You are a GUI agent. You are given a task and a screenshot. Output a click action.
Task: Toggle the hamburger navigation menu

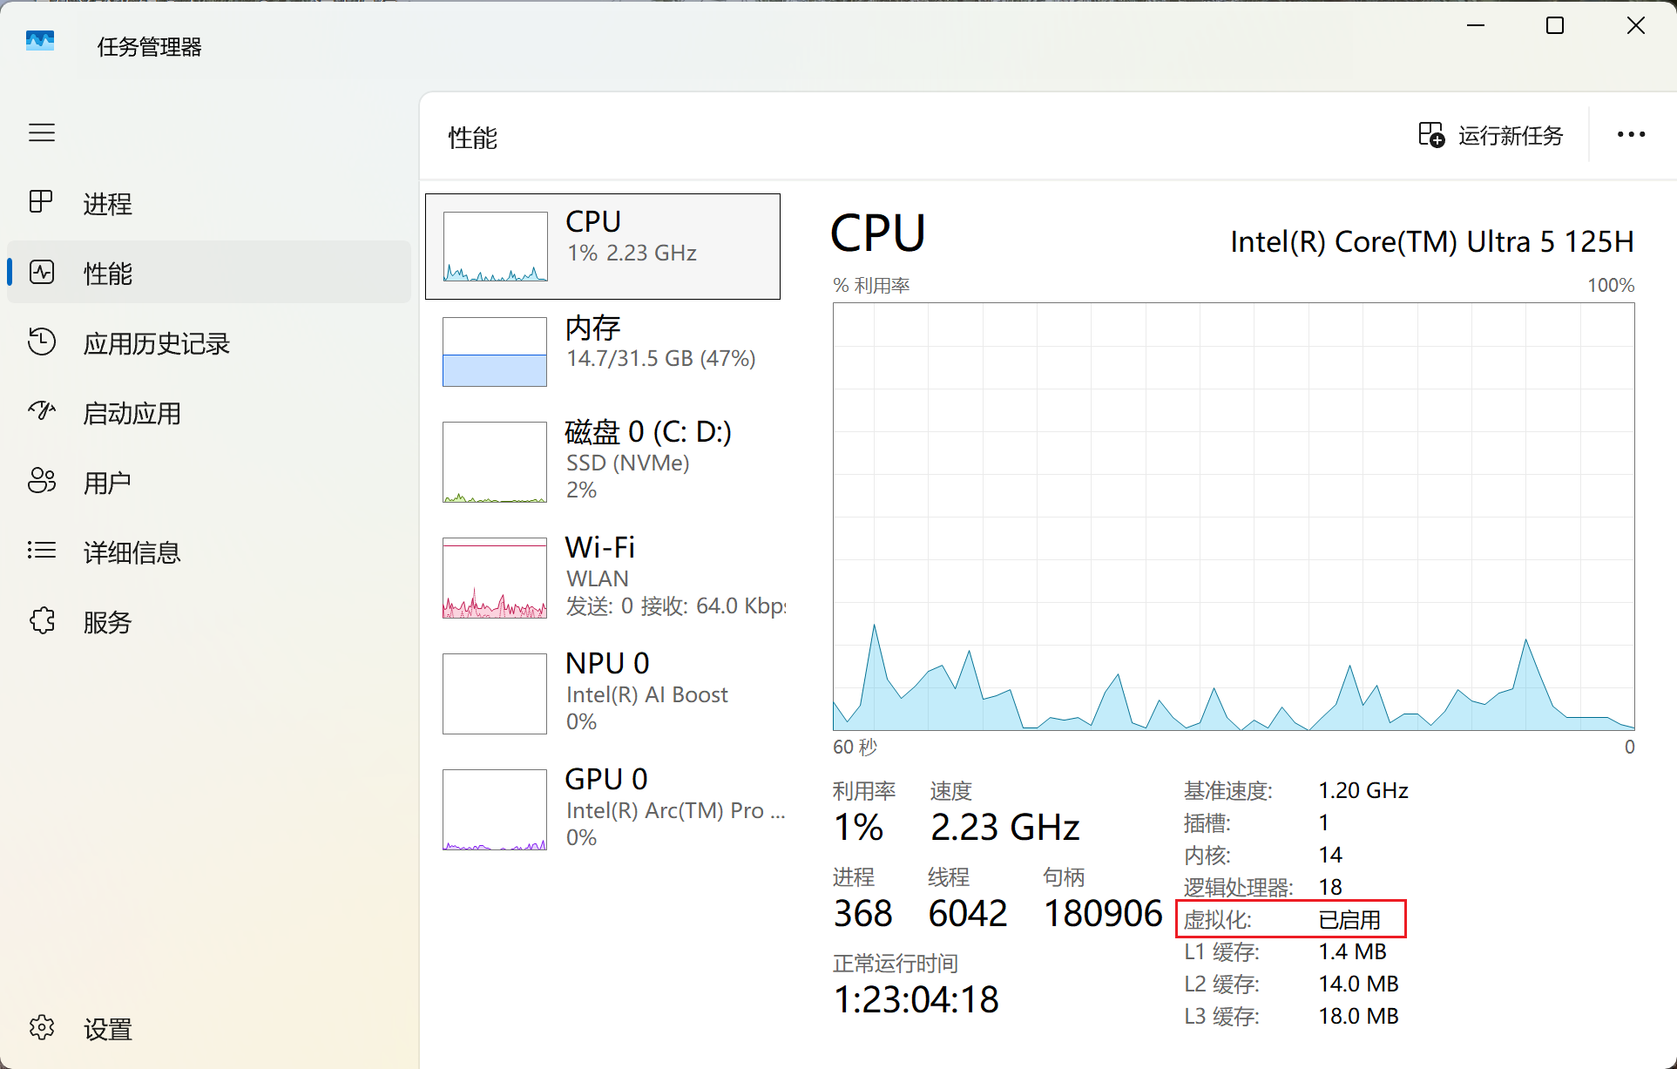[42, 132]
